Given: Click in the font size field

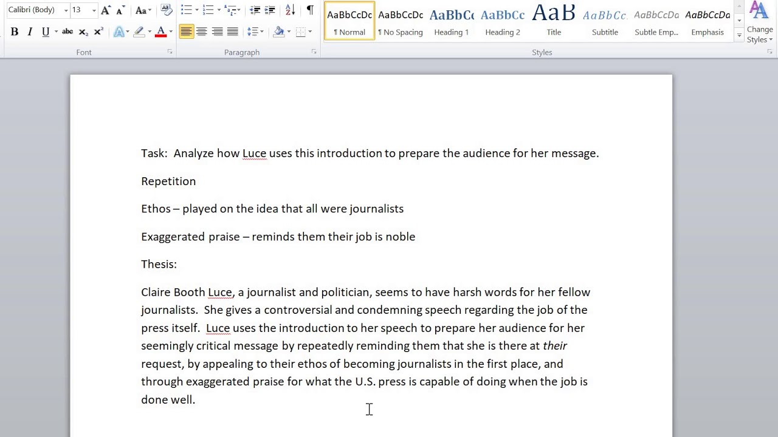Looking at the screenshot, I should (x=80, y=10).
